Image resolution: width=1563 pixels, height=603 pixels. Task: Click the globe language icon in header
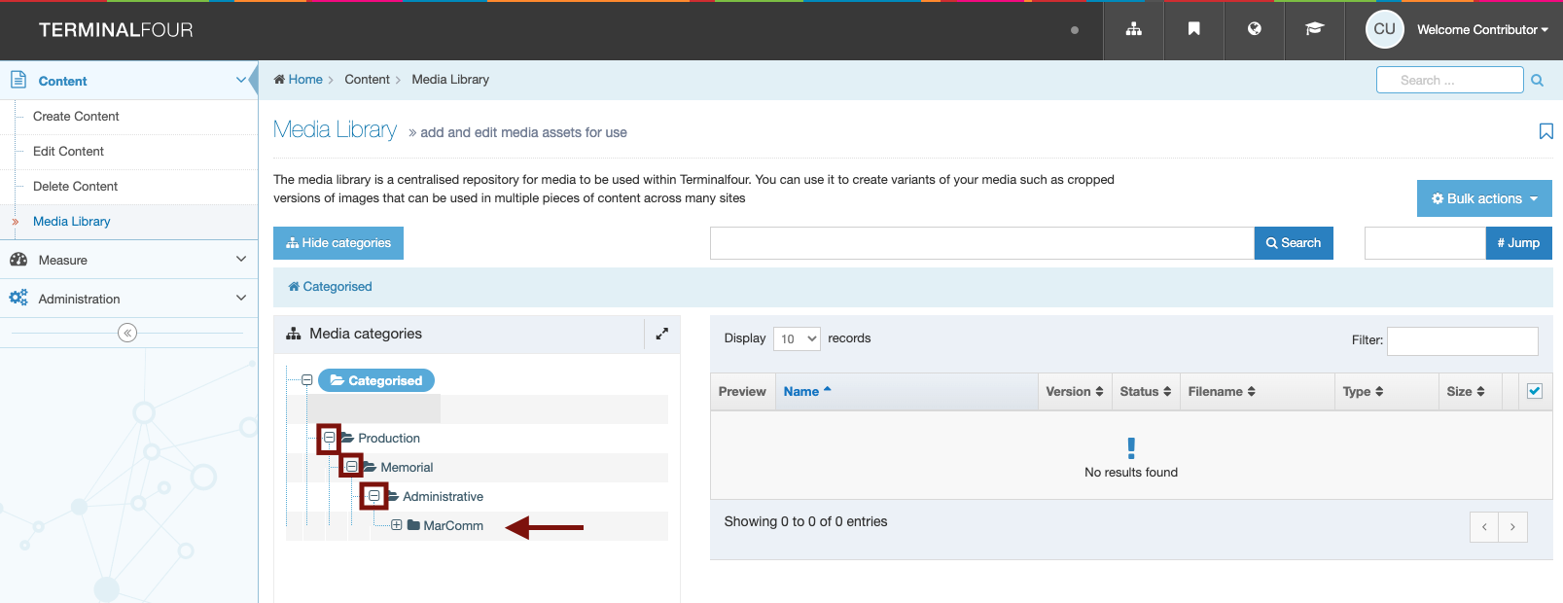[x=1255, y=29]
